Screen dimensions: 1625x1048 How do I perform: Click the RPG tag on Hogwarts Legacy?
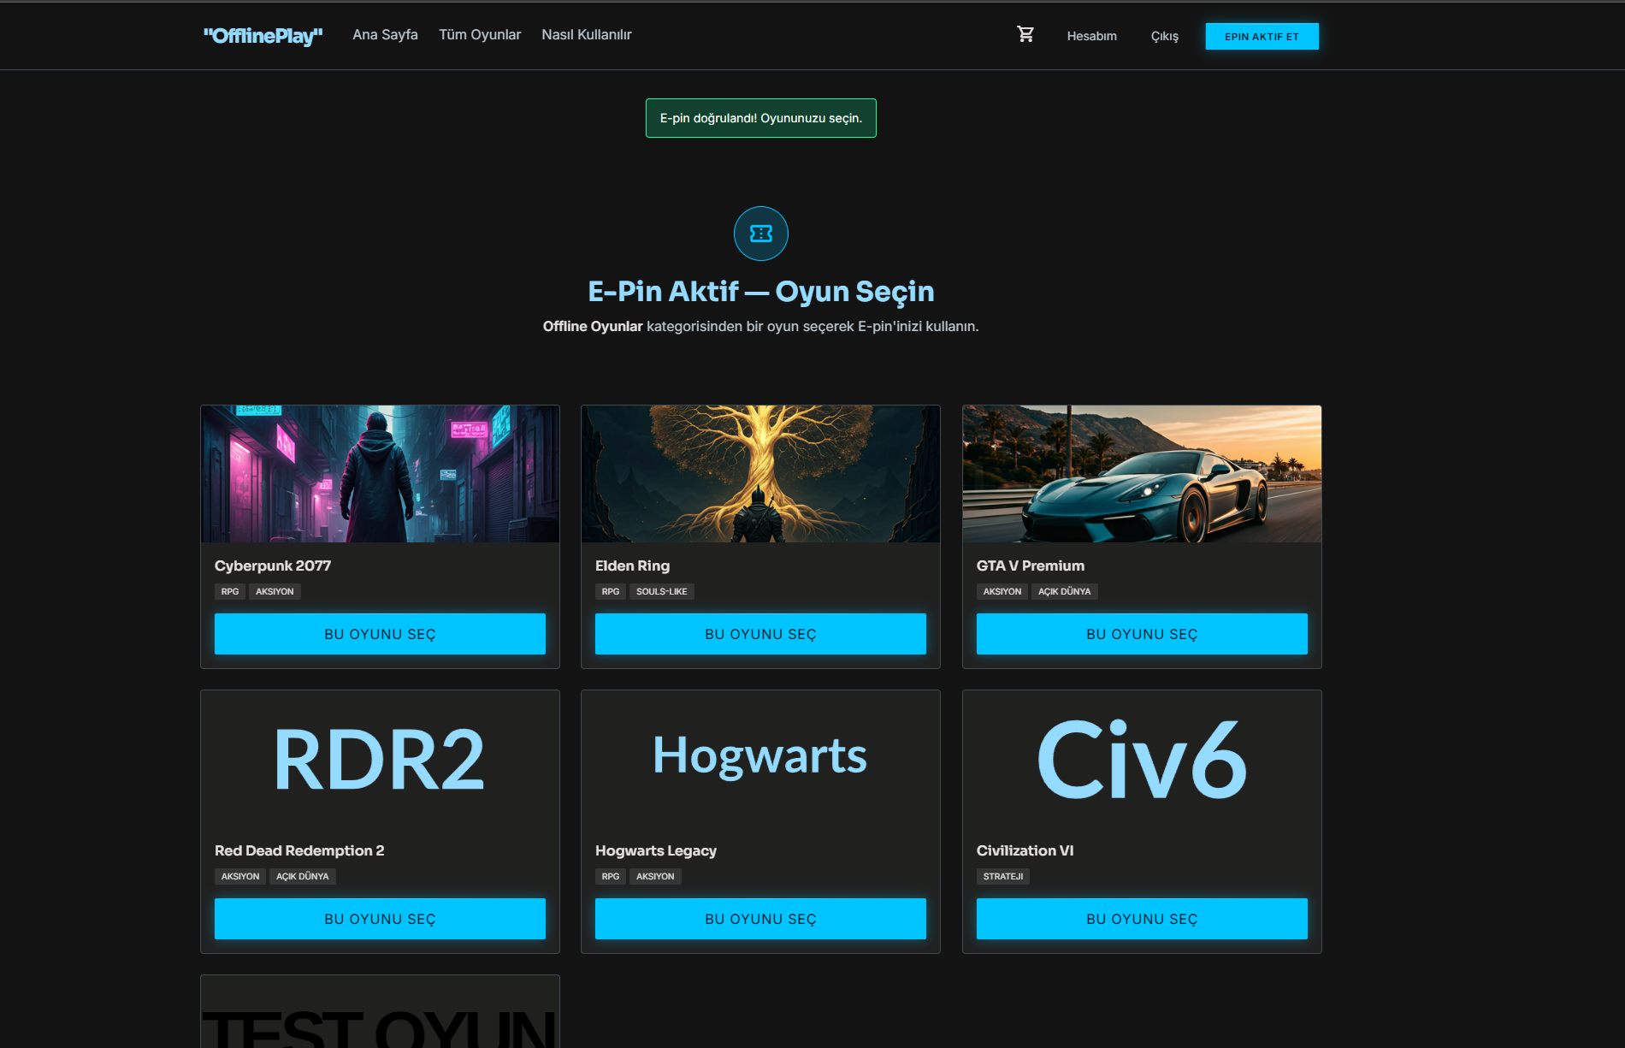point(611,876)
